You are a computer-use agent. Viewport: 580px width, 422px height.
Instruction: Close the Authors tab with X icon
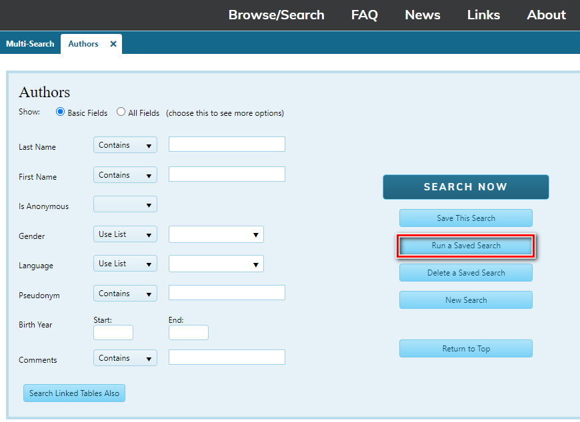point(113,44)
